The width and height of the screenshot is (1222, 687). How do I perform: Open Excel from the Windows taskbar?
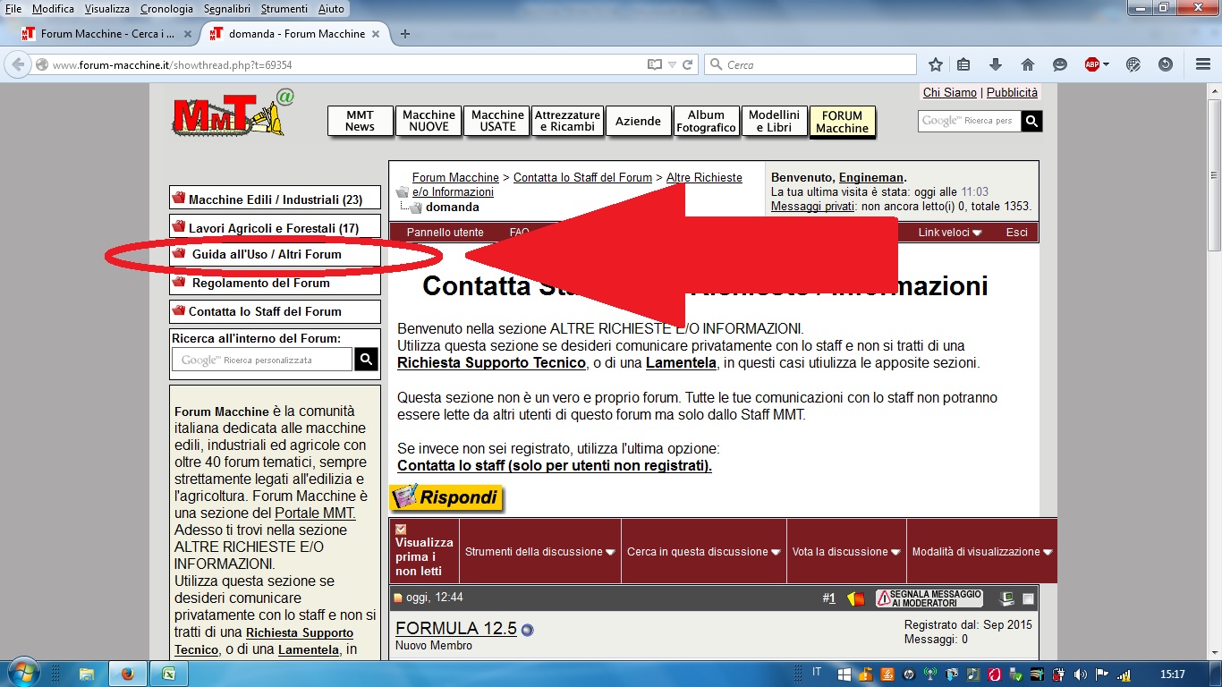(x=166, y=674)
